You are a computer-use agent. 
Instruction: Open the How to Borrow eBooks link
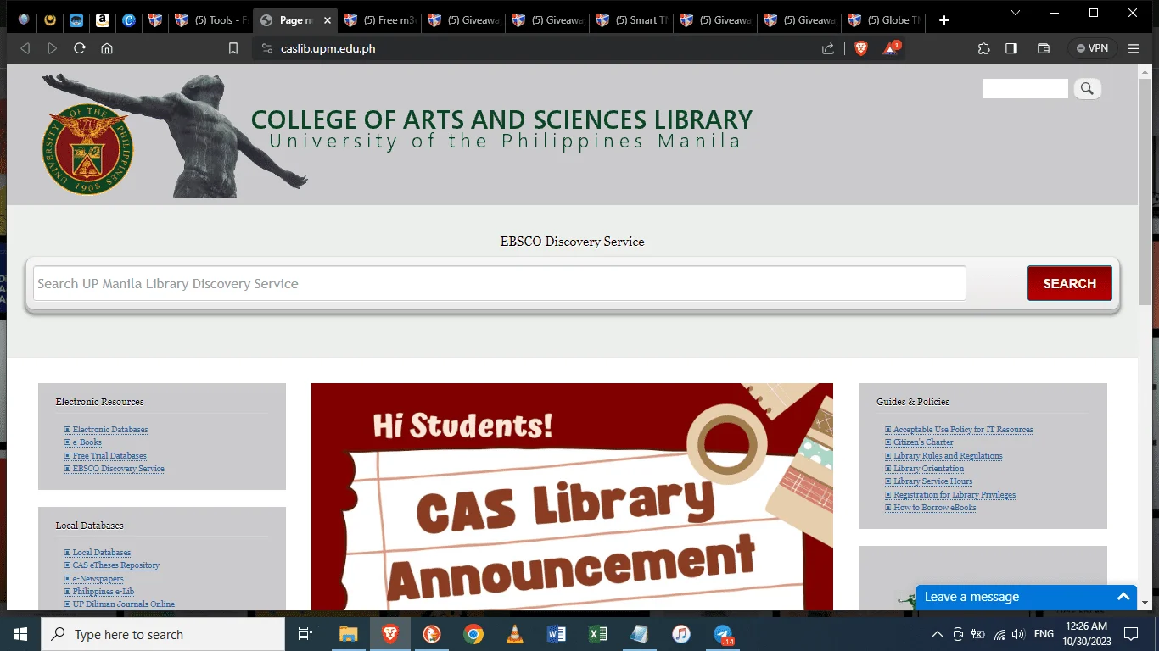(x=935, y=508)
